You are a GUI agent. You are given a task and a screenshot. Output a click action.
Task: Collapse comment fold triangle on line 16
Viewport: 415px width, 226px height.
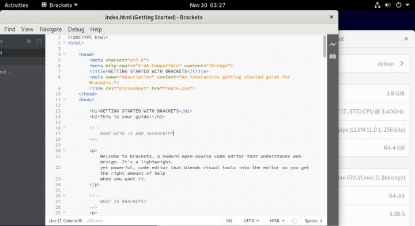64,128
